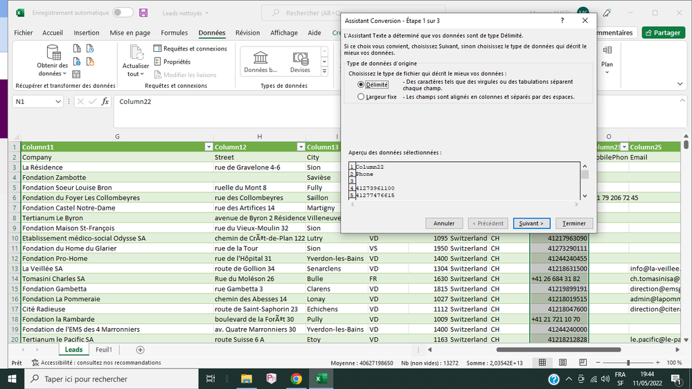Click the insert function fx icon

[105, 102]
